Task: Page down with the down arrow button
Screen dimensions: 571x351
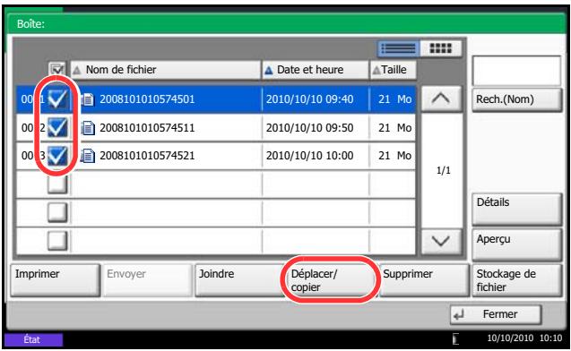Action: tap(441, 241)
